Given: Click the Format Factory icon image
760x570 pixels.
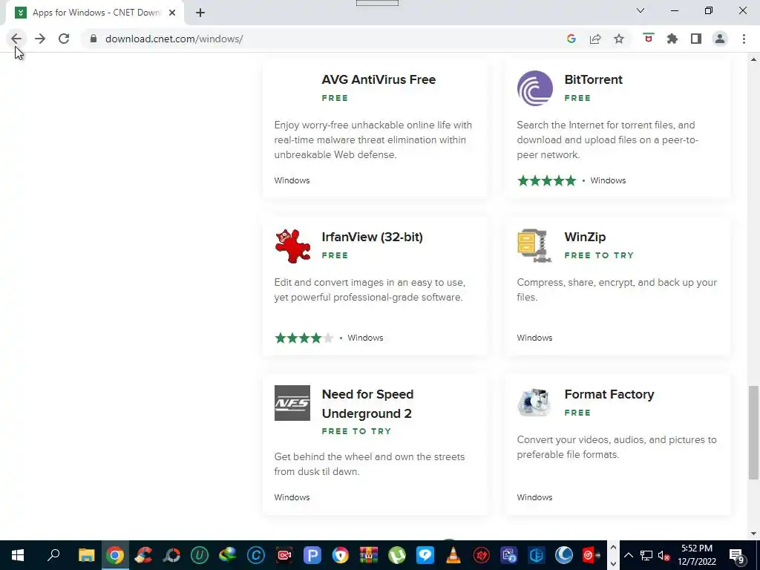Looking at the screenshot, I should pos(534,403).
